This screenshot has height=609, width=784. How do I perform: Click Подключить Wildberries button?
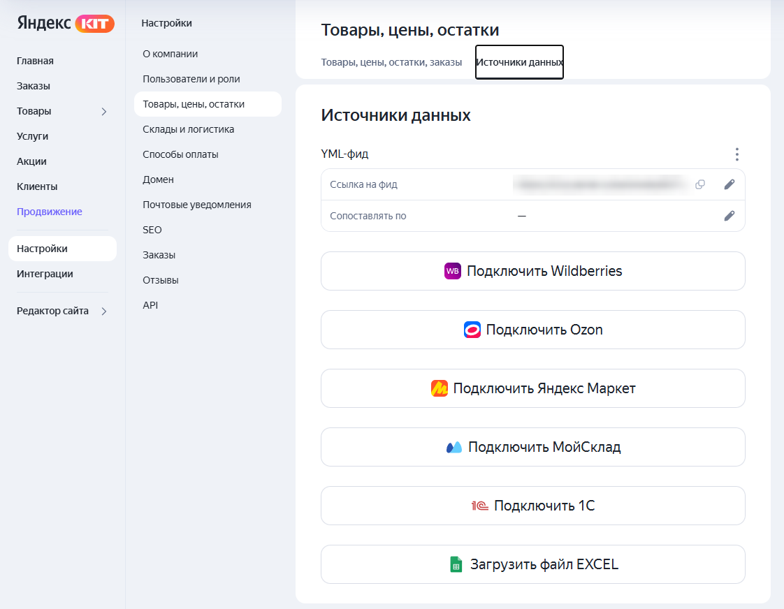(533, 271)
